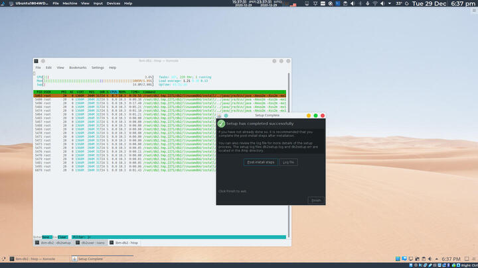Click microphone icon in top menu bar
Image resolution: width=478 pixels, height=268 pixels.
(x=367, y=4)
